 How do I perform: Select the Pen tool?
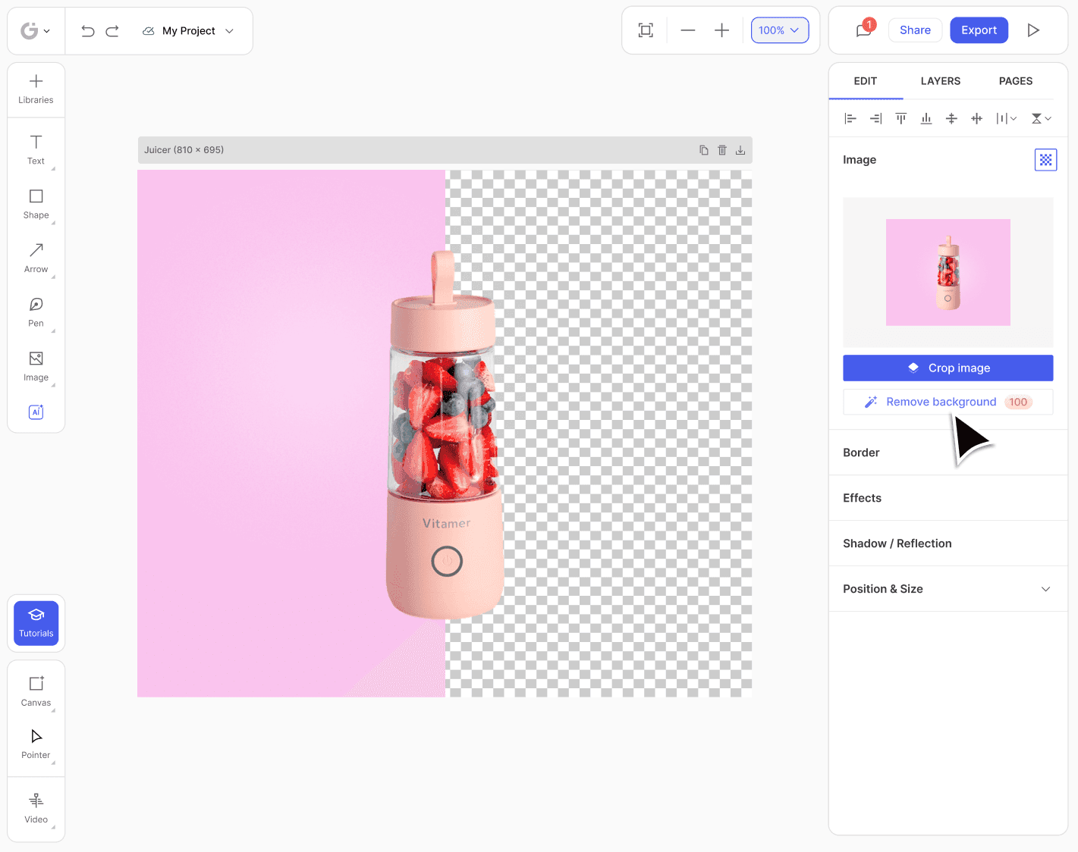pyautogui.click(x=36, y=312)
